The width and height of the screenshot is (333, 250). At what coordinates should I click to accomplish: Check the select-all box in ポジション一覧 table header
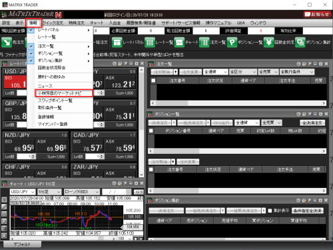151,131
